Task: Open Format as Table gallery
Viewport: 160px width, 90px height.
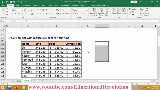Action: 101,12
